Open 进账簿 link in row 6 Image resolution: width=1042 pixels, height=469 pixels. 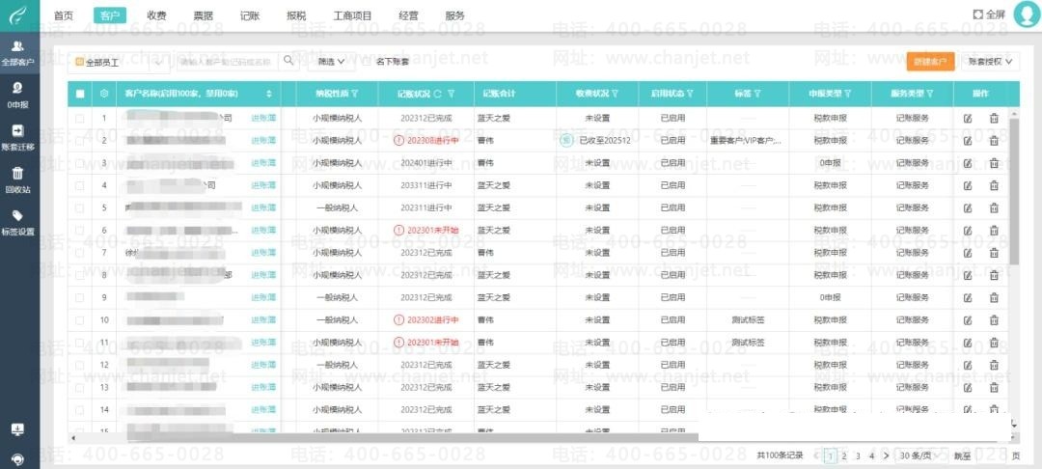[263, 231]
